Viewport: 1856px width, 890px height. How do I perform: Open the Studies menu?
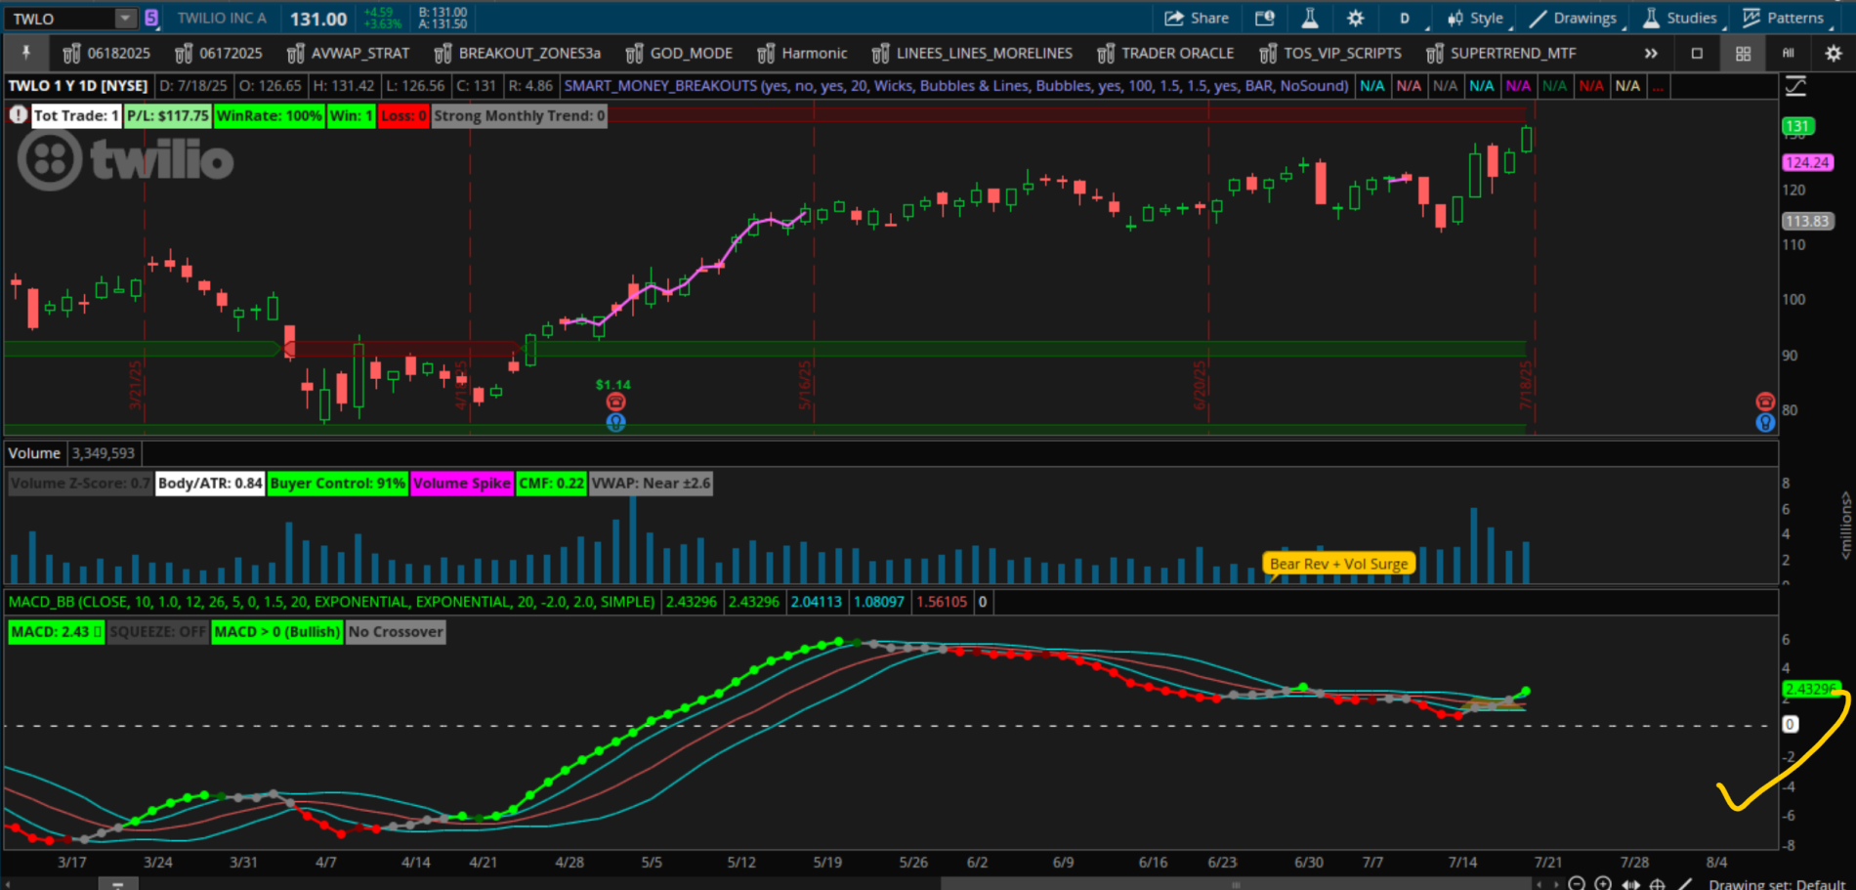[1680, 18]
